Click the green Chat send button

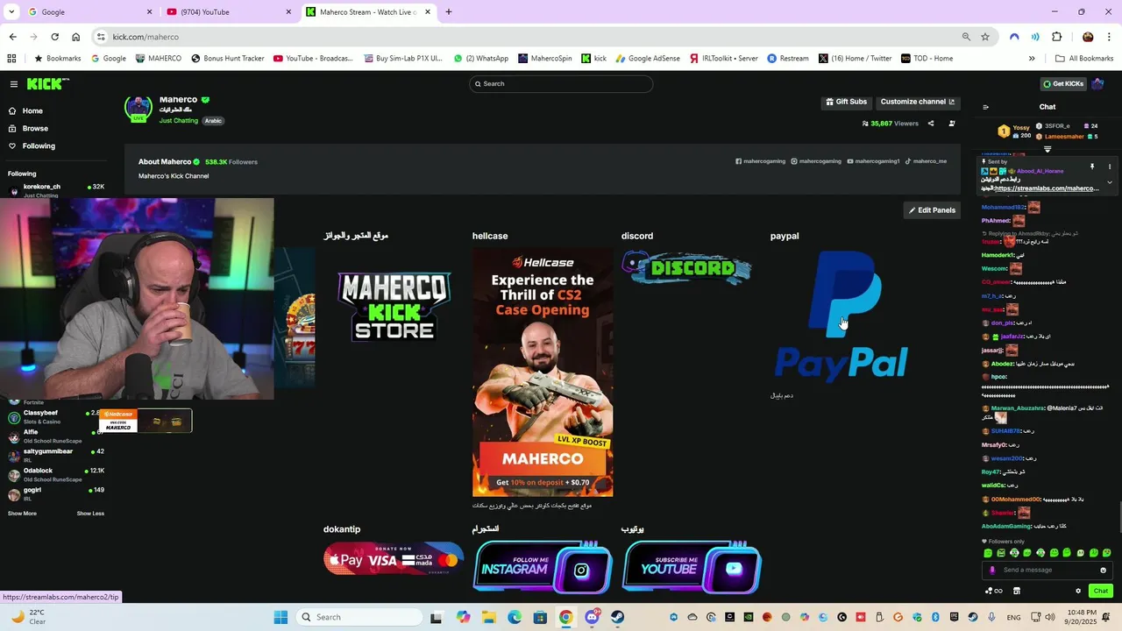click(1101, 591)
